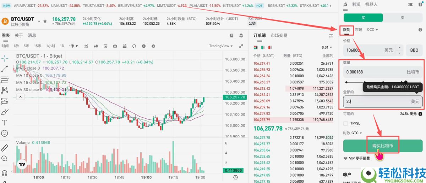Enable the TP/SL checkbox
The height and width of the screenshot is (183, 426).
coord(346,123)
